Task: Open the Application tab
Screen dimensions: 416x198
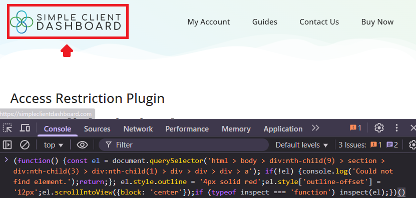Action: coord(283,129)
